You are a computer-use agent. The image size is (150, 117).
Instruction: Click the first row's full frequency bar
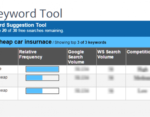coord(42,69)
